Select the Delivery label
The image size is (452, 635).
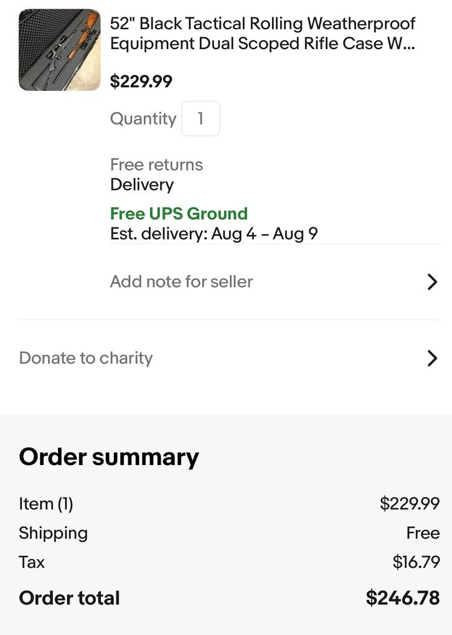tap(142, 184)
